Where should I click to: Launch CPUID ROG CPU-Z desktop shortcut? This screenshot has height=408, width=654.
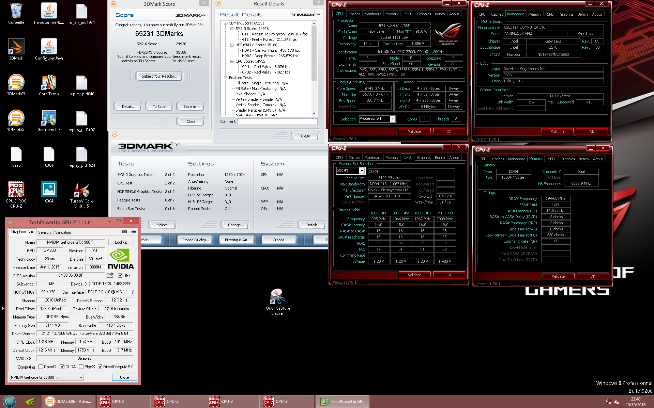click(16, 195)
